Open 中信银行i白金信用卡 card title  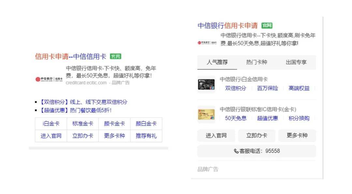coord(243,79)
